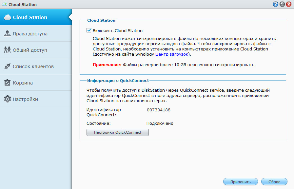Click the recycle bin icon for Корзина
This screenshot has width=294, height=189.
click(7, 83)
